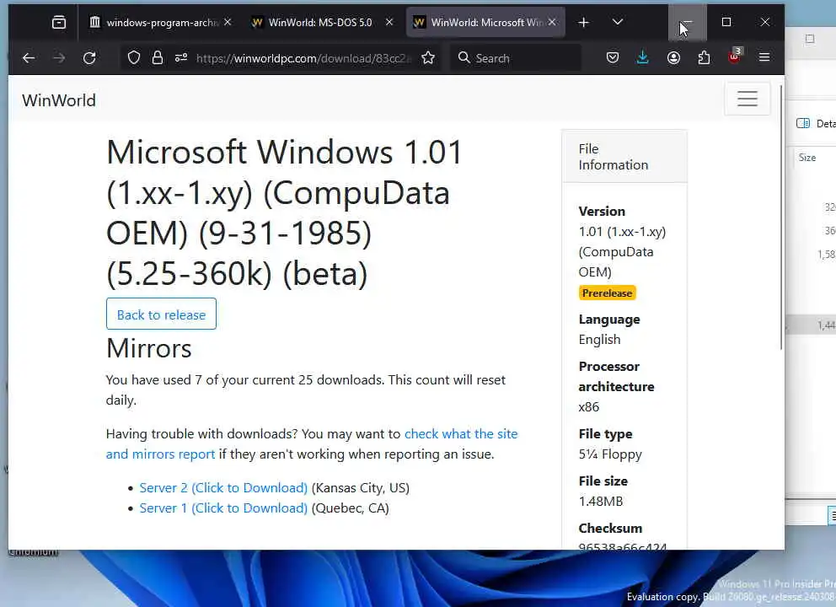Focus the winworldpc.com URL field
The width and height of the screenshot is (836, 607).
[x=303, y=58]
